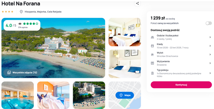Click the guests icon in Goście i liczba pokoi
Screen dimensions: 214x109
(152, 37)
